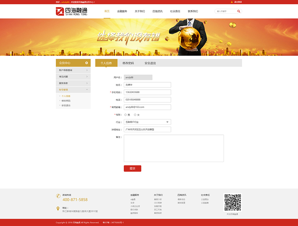Expand 常见问题 in the sidebar
Image resolution: width=298 pixels, height=226 pixels.
73,77
